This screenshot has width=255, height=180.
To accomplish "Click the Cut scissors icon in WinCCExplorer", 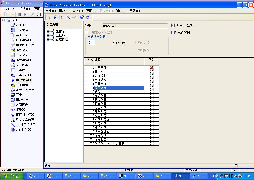I will tap(33, 14).
